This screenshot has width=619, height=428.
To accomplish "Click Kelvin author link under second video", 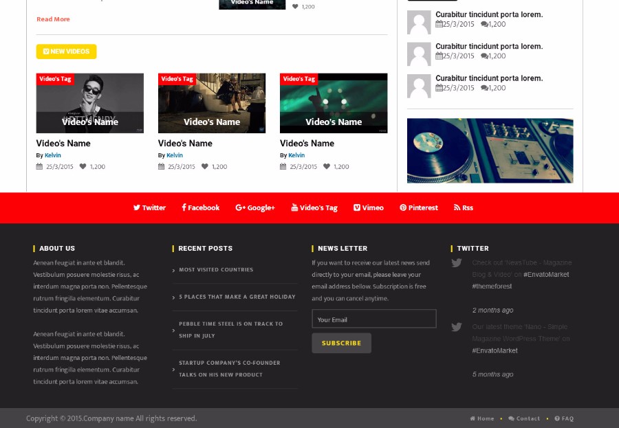I will [x=175, y=155].
